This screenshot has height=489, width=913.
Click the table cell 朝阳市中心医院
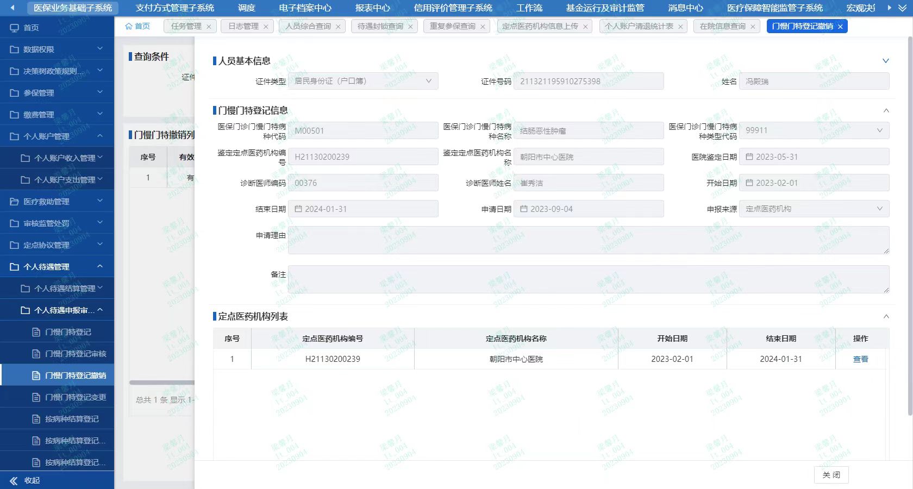click(x=516, y=359)
